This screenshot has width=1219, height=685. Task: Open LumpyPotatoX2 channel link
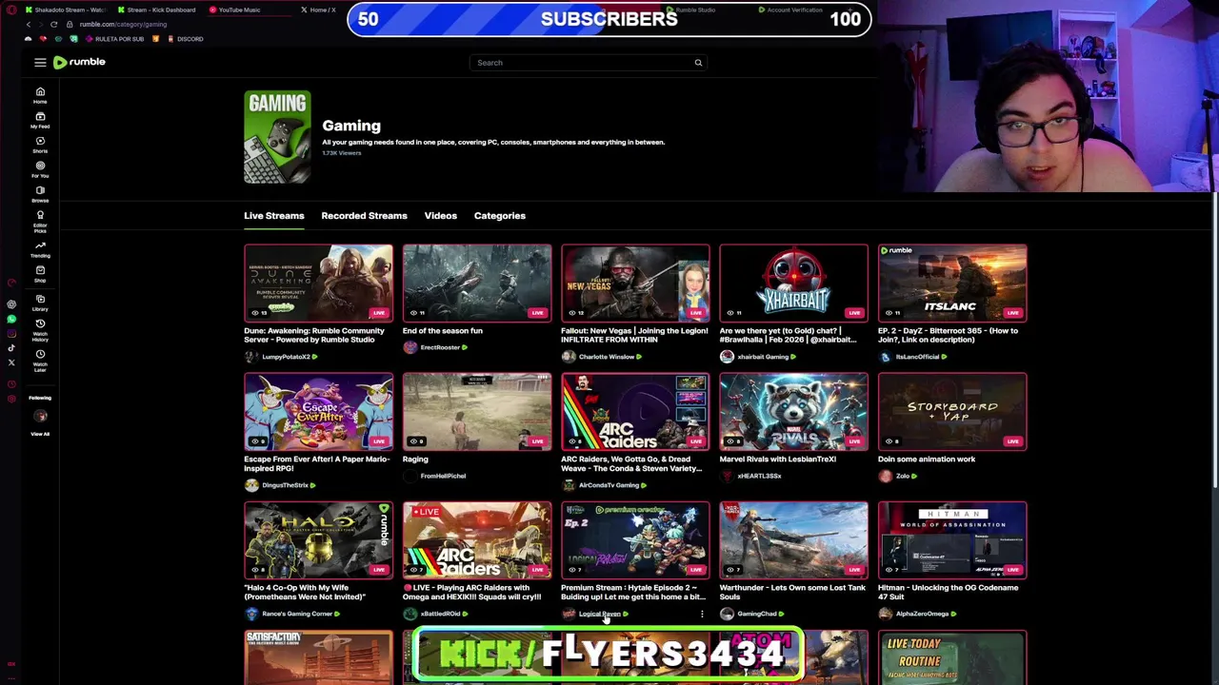(x=286, y=357)
